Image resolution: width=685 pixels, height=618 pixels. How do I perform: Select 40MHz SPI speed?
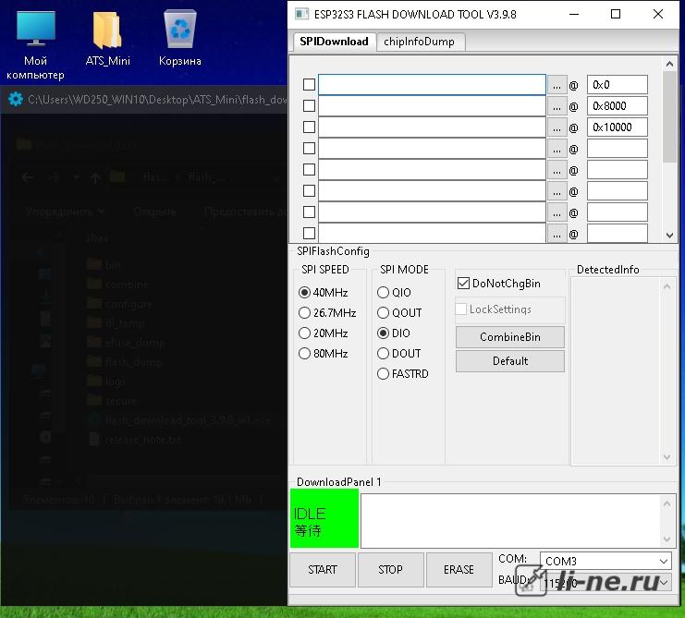[x=324, y=293]
